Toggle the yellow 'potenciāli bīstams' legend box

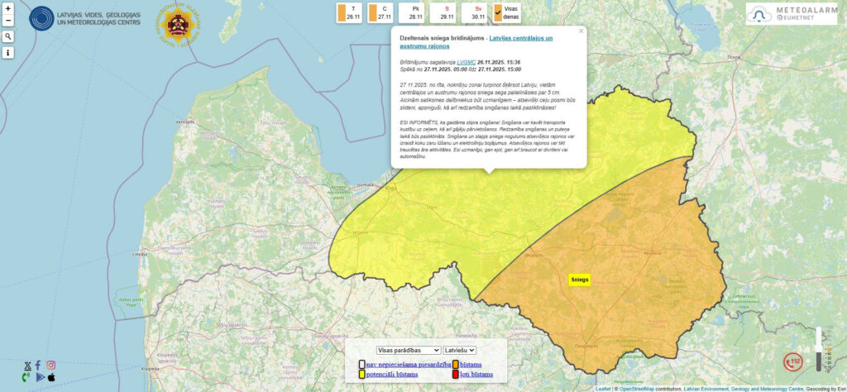click(x=361, y=375)
